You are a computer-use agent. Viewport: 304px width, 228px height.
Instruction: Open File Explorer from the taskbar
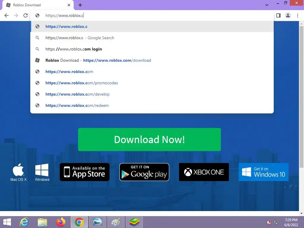42,222
